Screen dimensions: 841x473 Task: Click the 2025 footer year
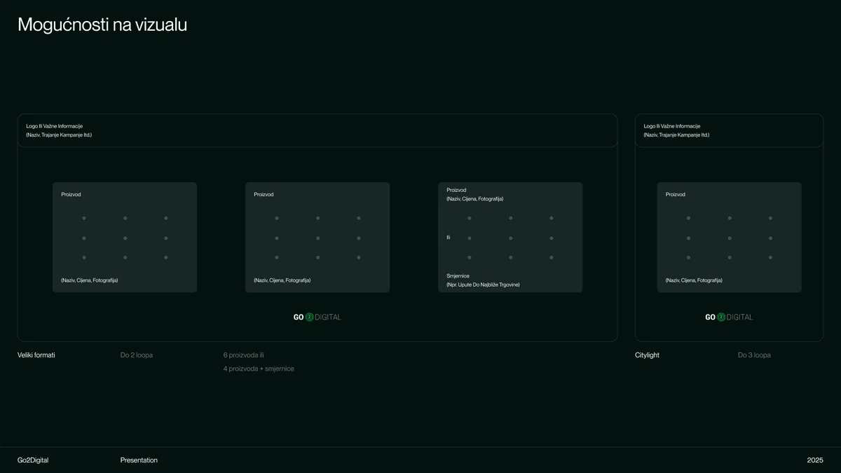pyautogui.click(x=815, y=460)
